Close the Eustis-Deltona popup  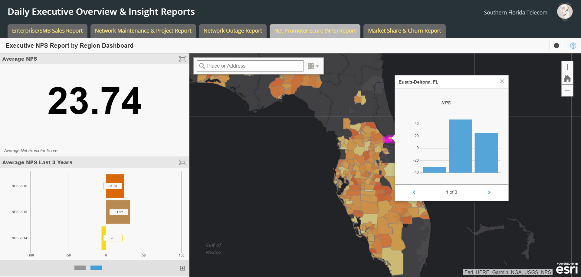pos(502,81)
